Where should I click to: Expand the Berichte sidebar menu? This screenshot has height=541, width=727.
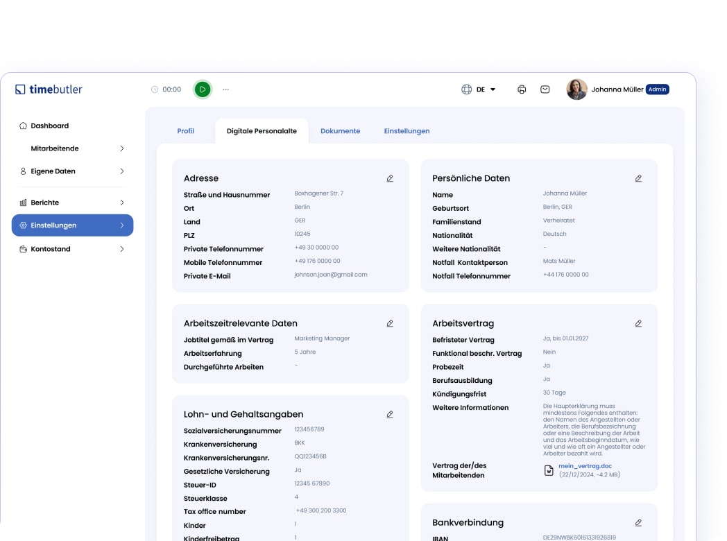click(122, 203)
